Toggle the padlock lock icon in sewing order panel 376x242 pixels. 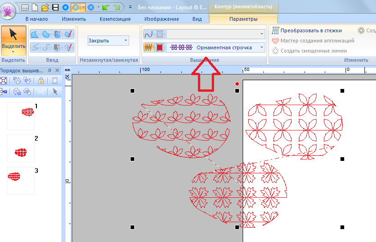coord(41,81)
